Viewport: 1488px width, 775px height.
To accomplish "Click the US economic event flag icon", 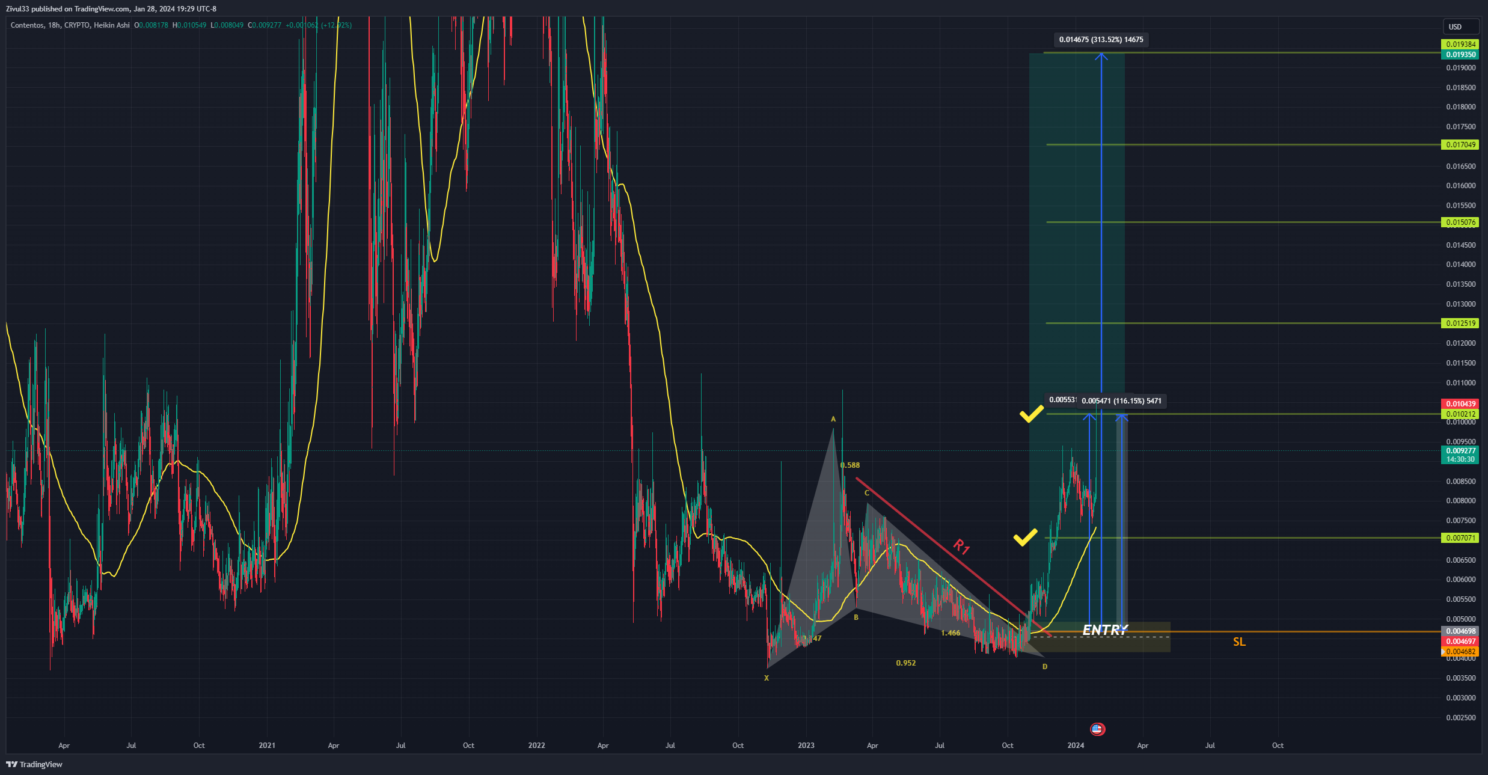I will (x=1097, y=729).
